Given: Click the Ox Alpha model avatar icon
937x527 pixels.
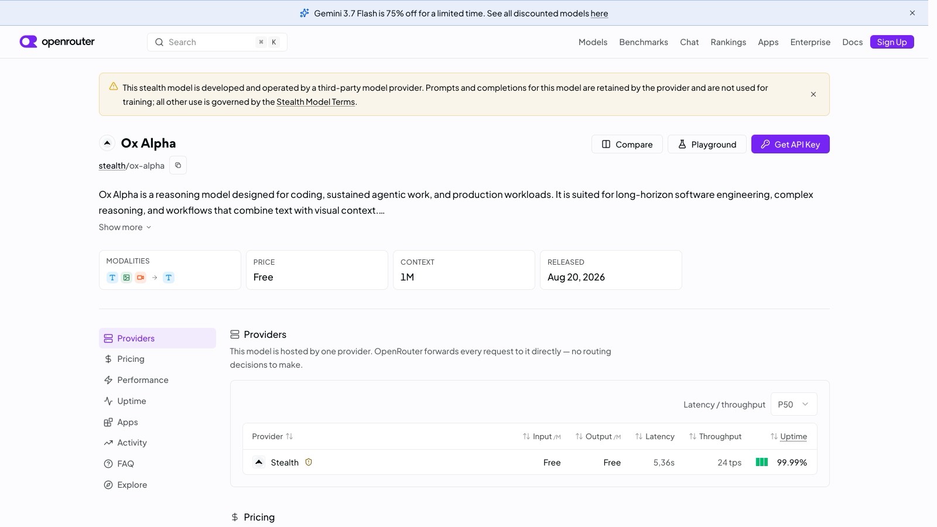Looking at the screenshot, I should 107,143.
